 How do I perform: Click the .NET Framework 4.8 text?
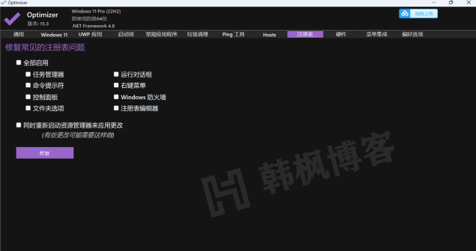tap(93, 26)
